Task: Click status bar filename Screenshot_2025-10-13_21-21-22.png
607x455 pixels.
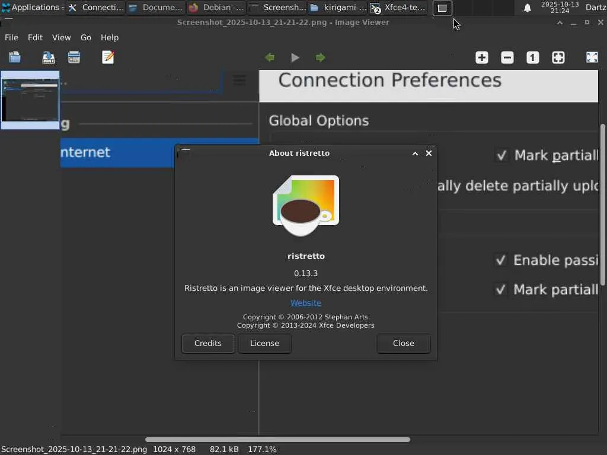Action: tap(74, 449)
